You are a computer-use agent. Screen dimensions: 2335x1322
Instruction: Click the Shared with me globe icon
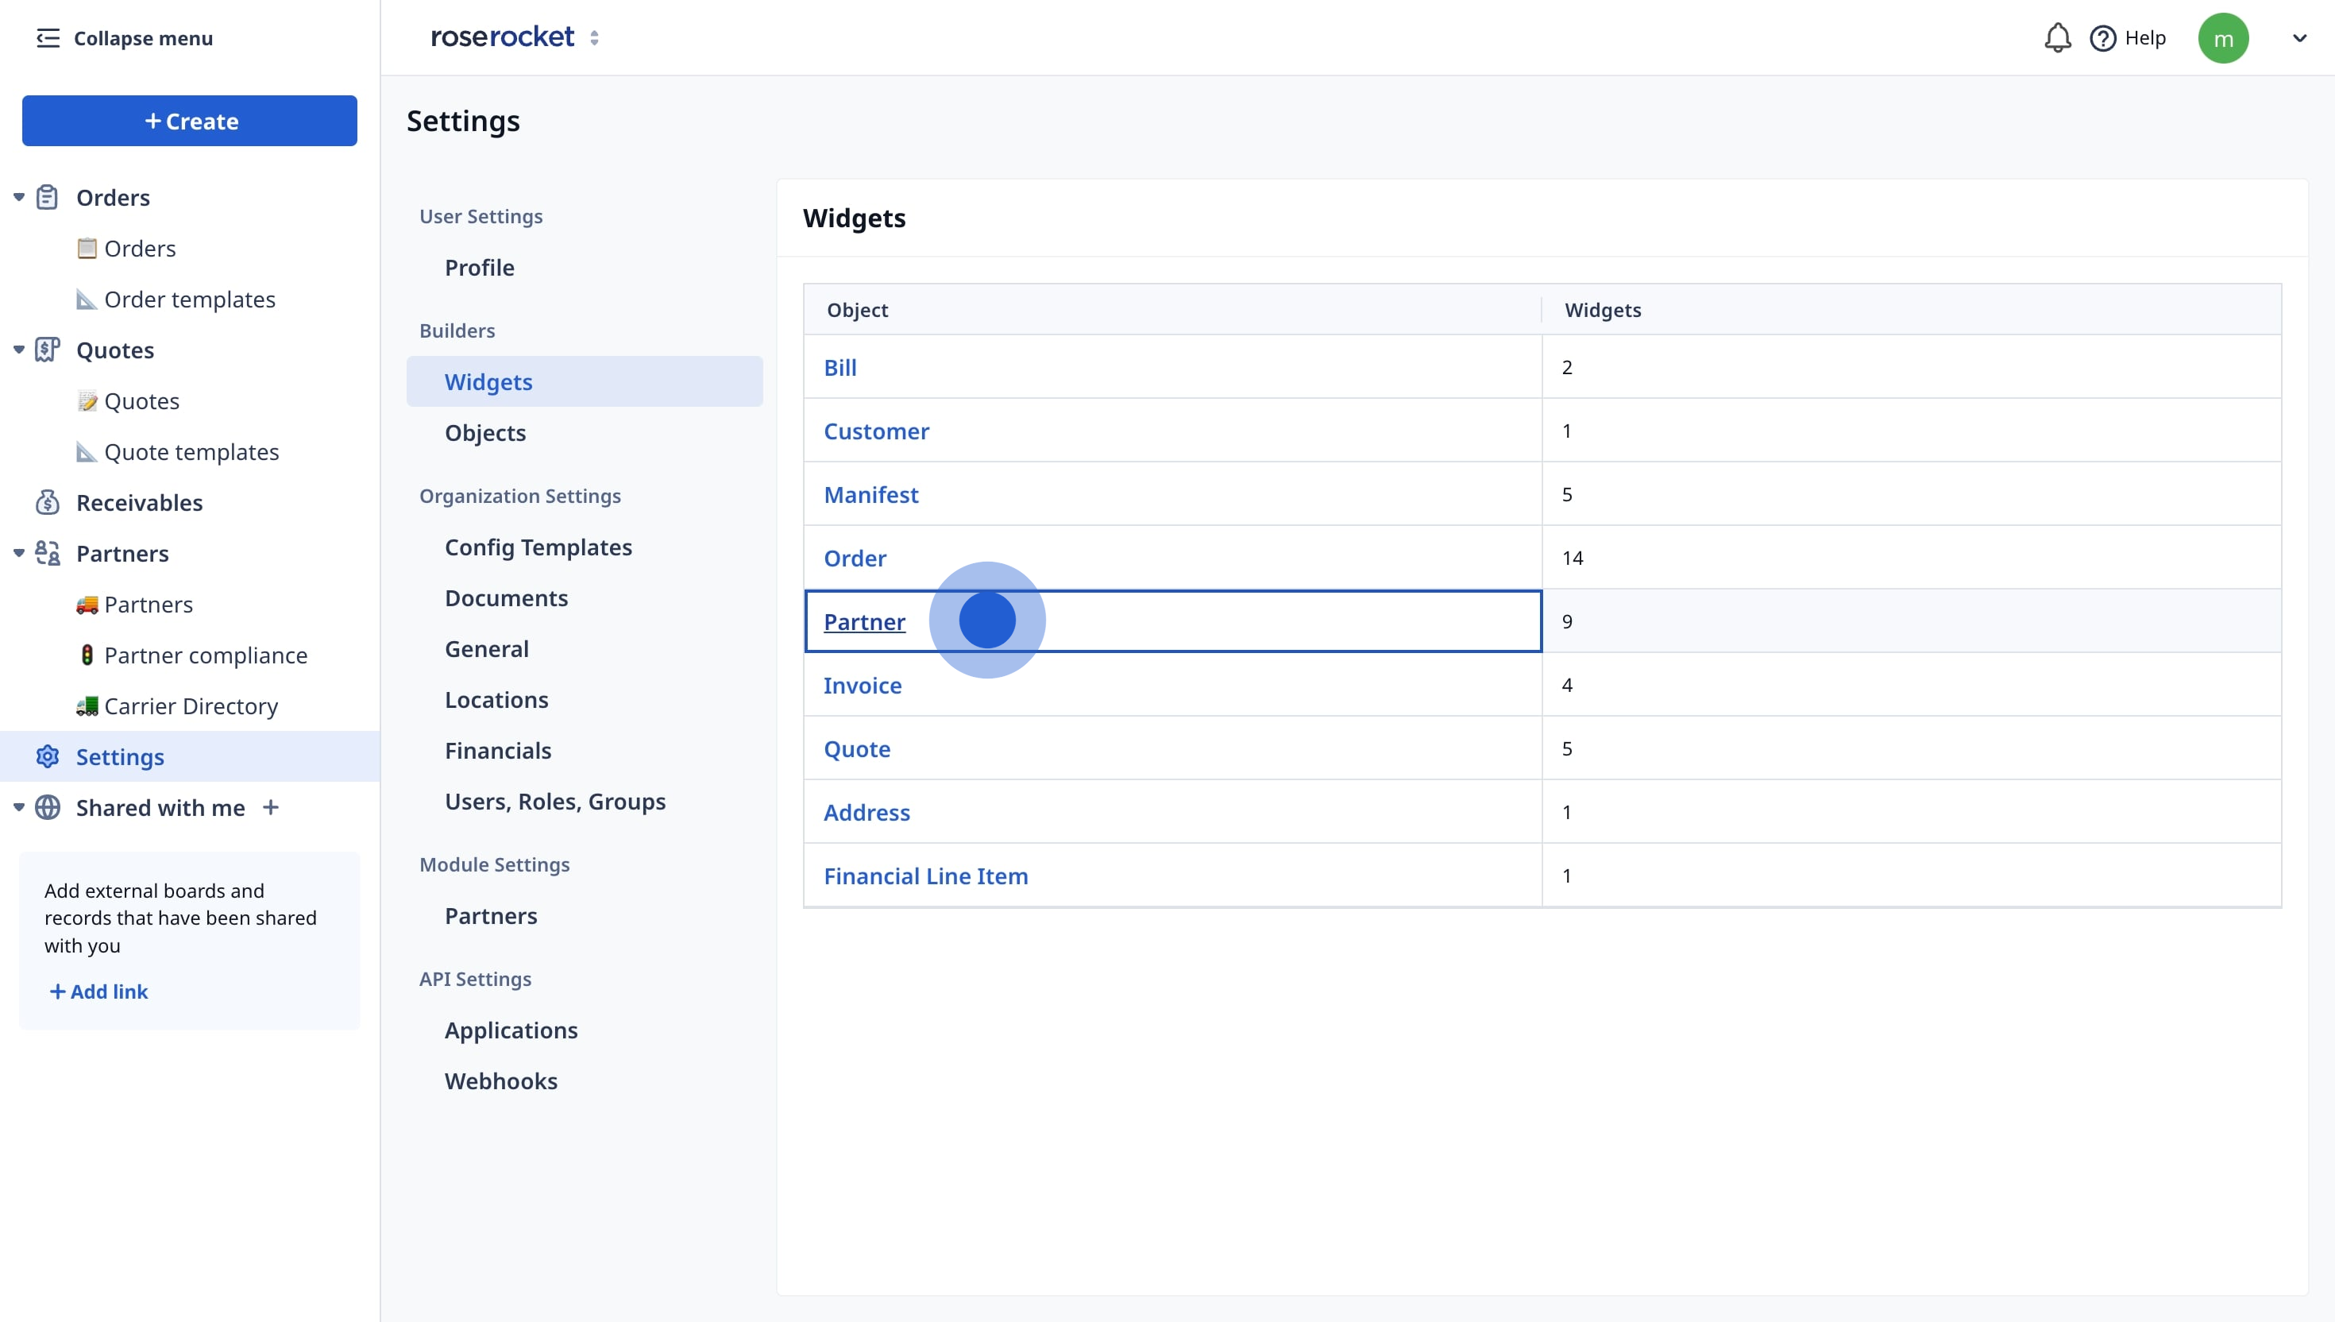(47, 807)
